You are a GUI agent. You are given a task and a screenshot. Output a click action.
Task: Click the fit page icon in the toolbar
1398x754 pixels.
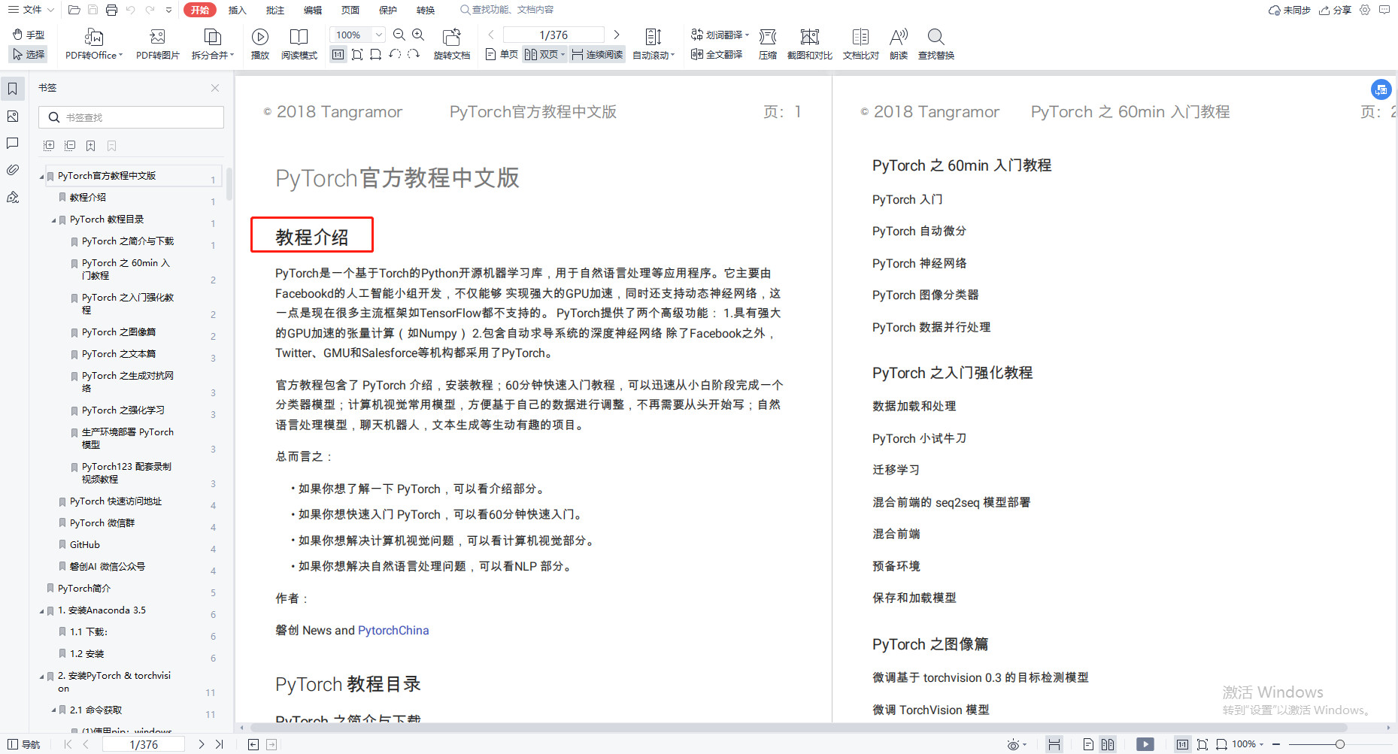pyautogui.click(x=357, y=54)
